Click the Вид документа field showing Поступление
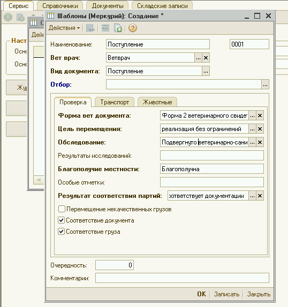This screenshot has width=288, height=307. (154, 71)
